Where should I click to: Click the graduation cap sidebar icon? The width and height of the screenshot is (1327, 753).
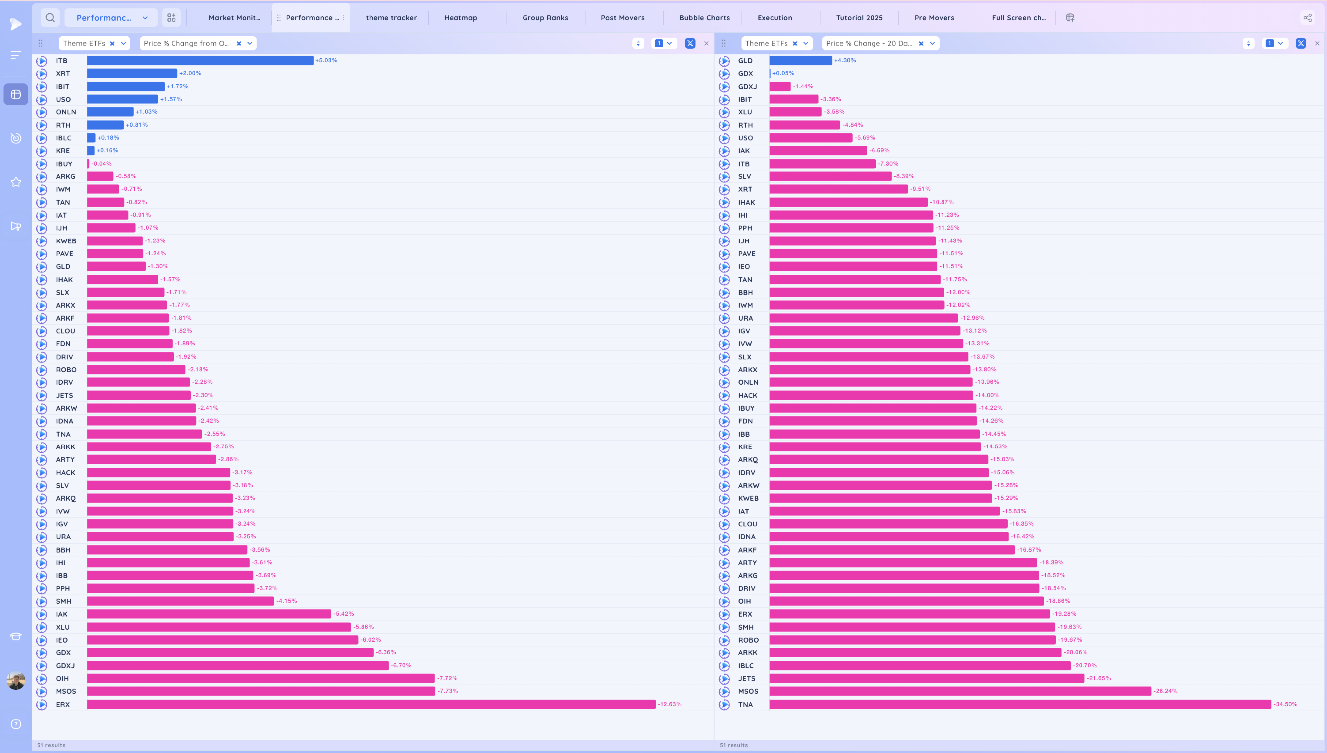tap(16, 636)
